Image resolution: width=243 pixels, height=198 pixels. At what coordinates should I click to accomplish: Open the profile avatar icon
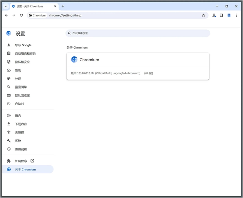229,15
